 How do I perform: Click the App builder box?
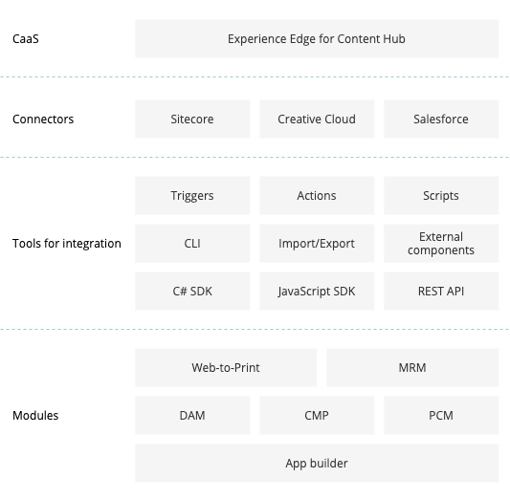pyautogui.click(x=317, y=463)
